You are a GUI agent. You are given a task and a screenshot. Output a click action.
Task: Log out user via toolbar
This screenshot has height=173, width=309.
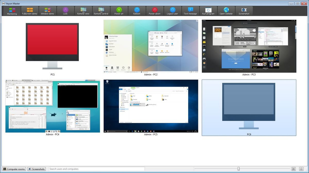tap(172, 11)
